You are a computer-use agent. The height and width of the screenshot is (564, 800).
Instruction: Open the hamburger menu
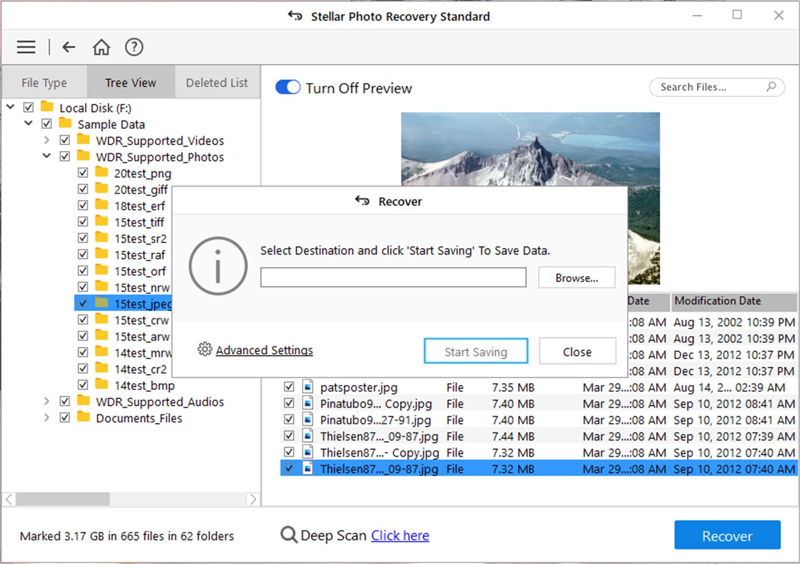26,47
